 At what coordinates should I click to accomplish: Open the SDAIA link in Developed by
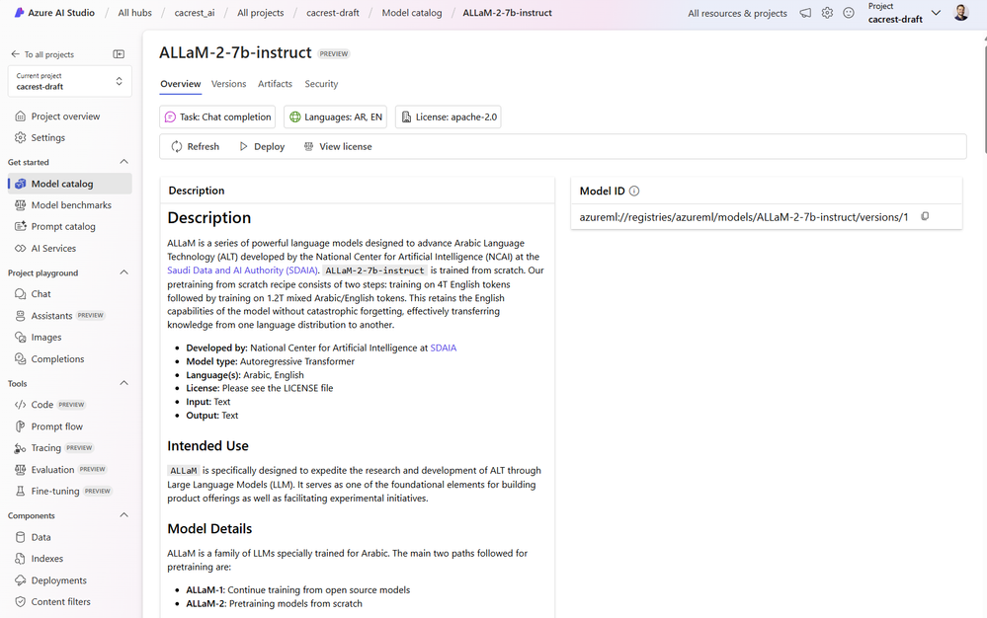tap(444, 348)
